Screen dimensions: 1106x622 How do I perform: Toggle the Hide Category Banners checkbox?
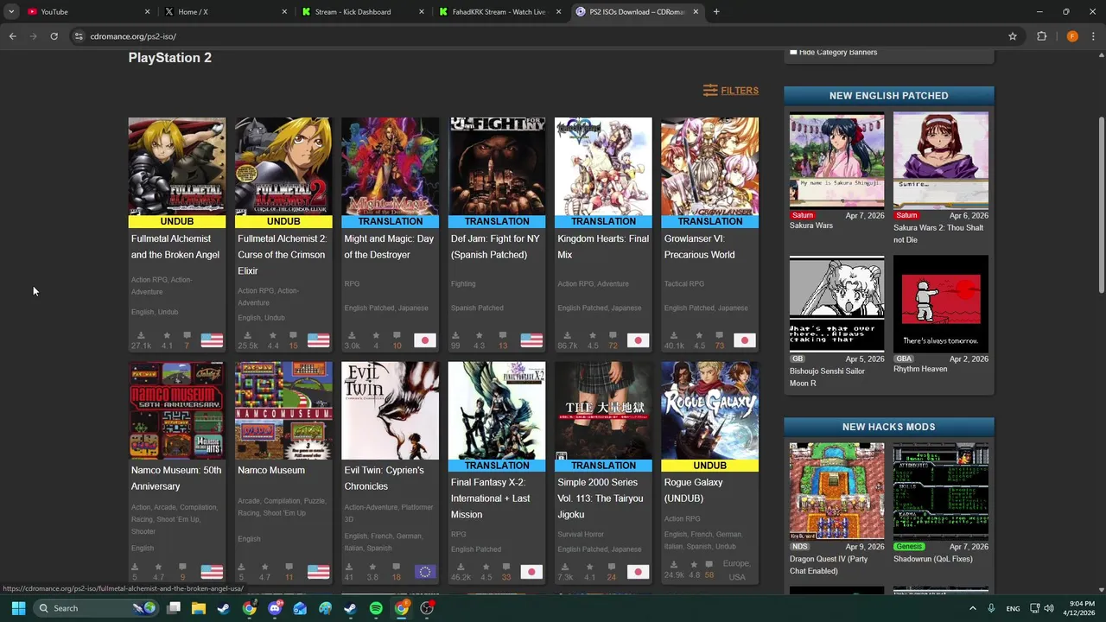(x=793, y=53)
